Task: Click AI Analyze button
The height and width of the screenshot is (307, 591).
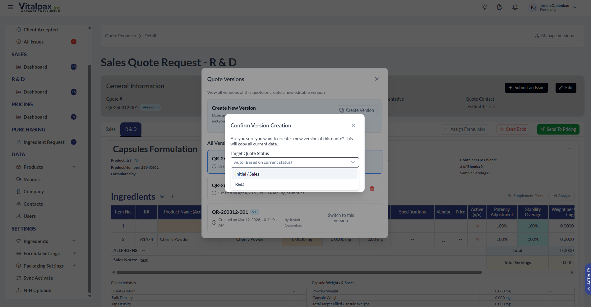Action: 562,196
